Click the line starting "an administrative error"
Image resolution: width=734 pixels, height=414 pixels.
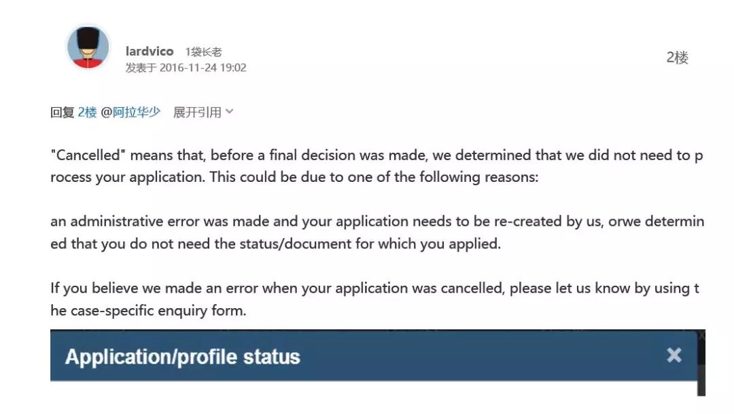(x=377, y=221)
